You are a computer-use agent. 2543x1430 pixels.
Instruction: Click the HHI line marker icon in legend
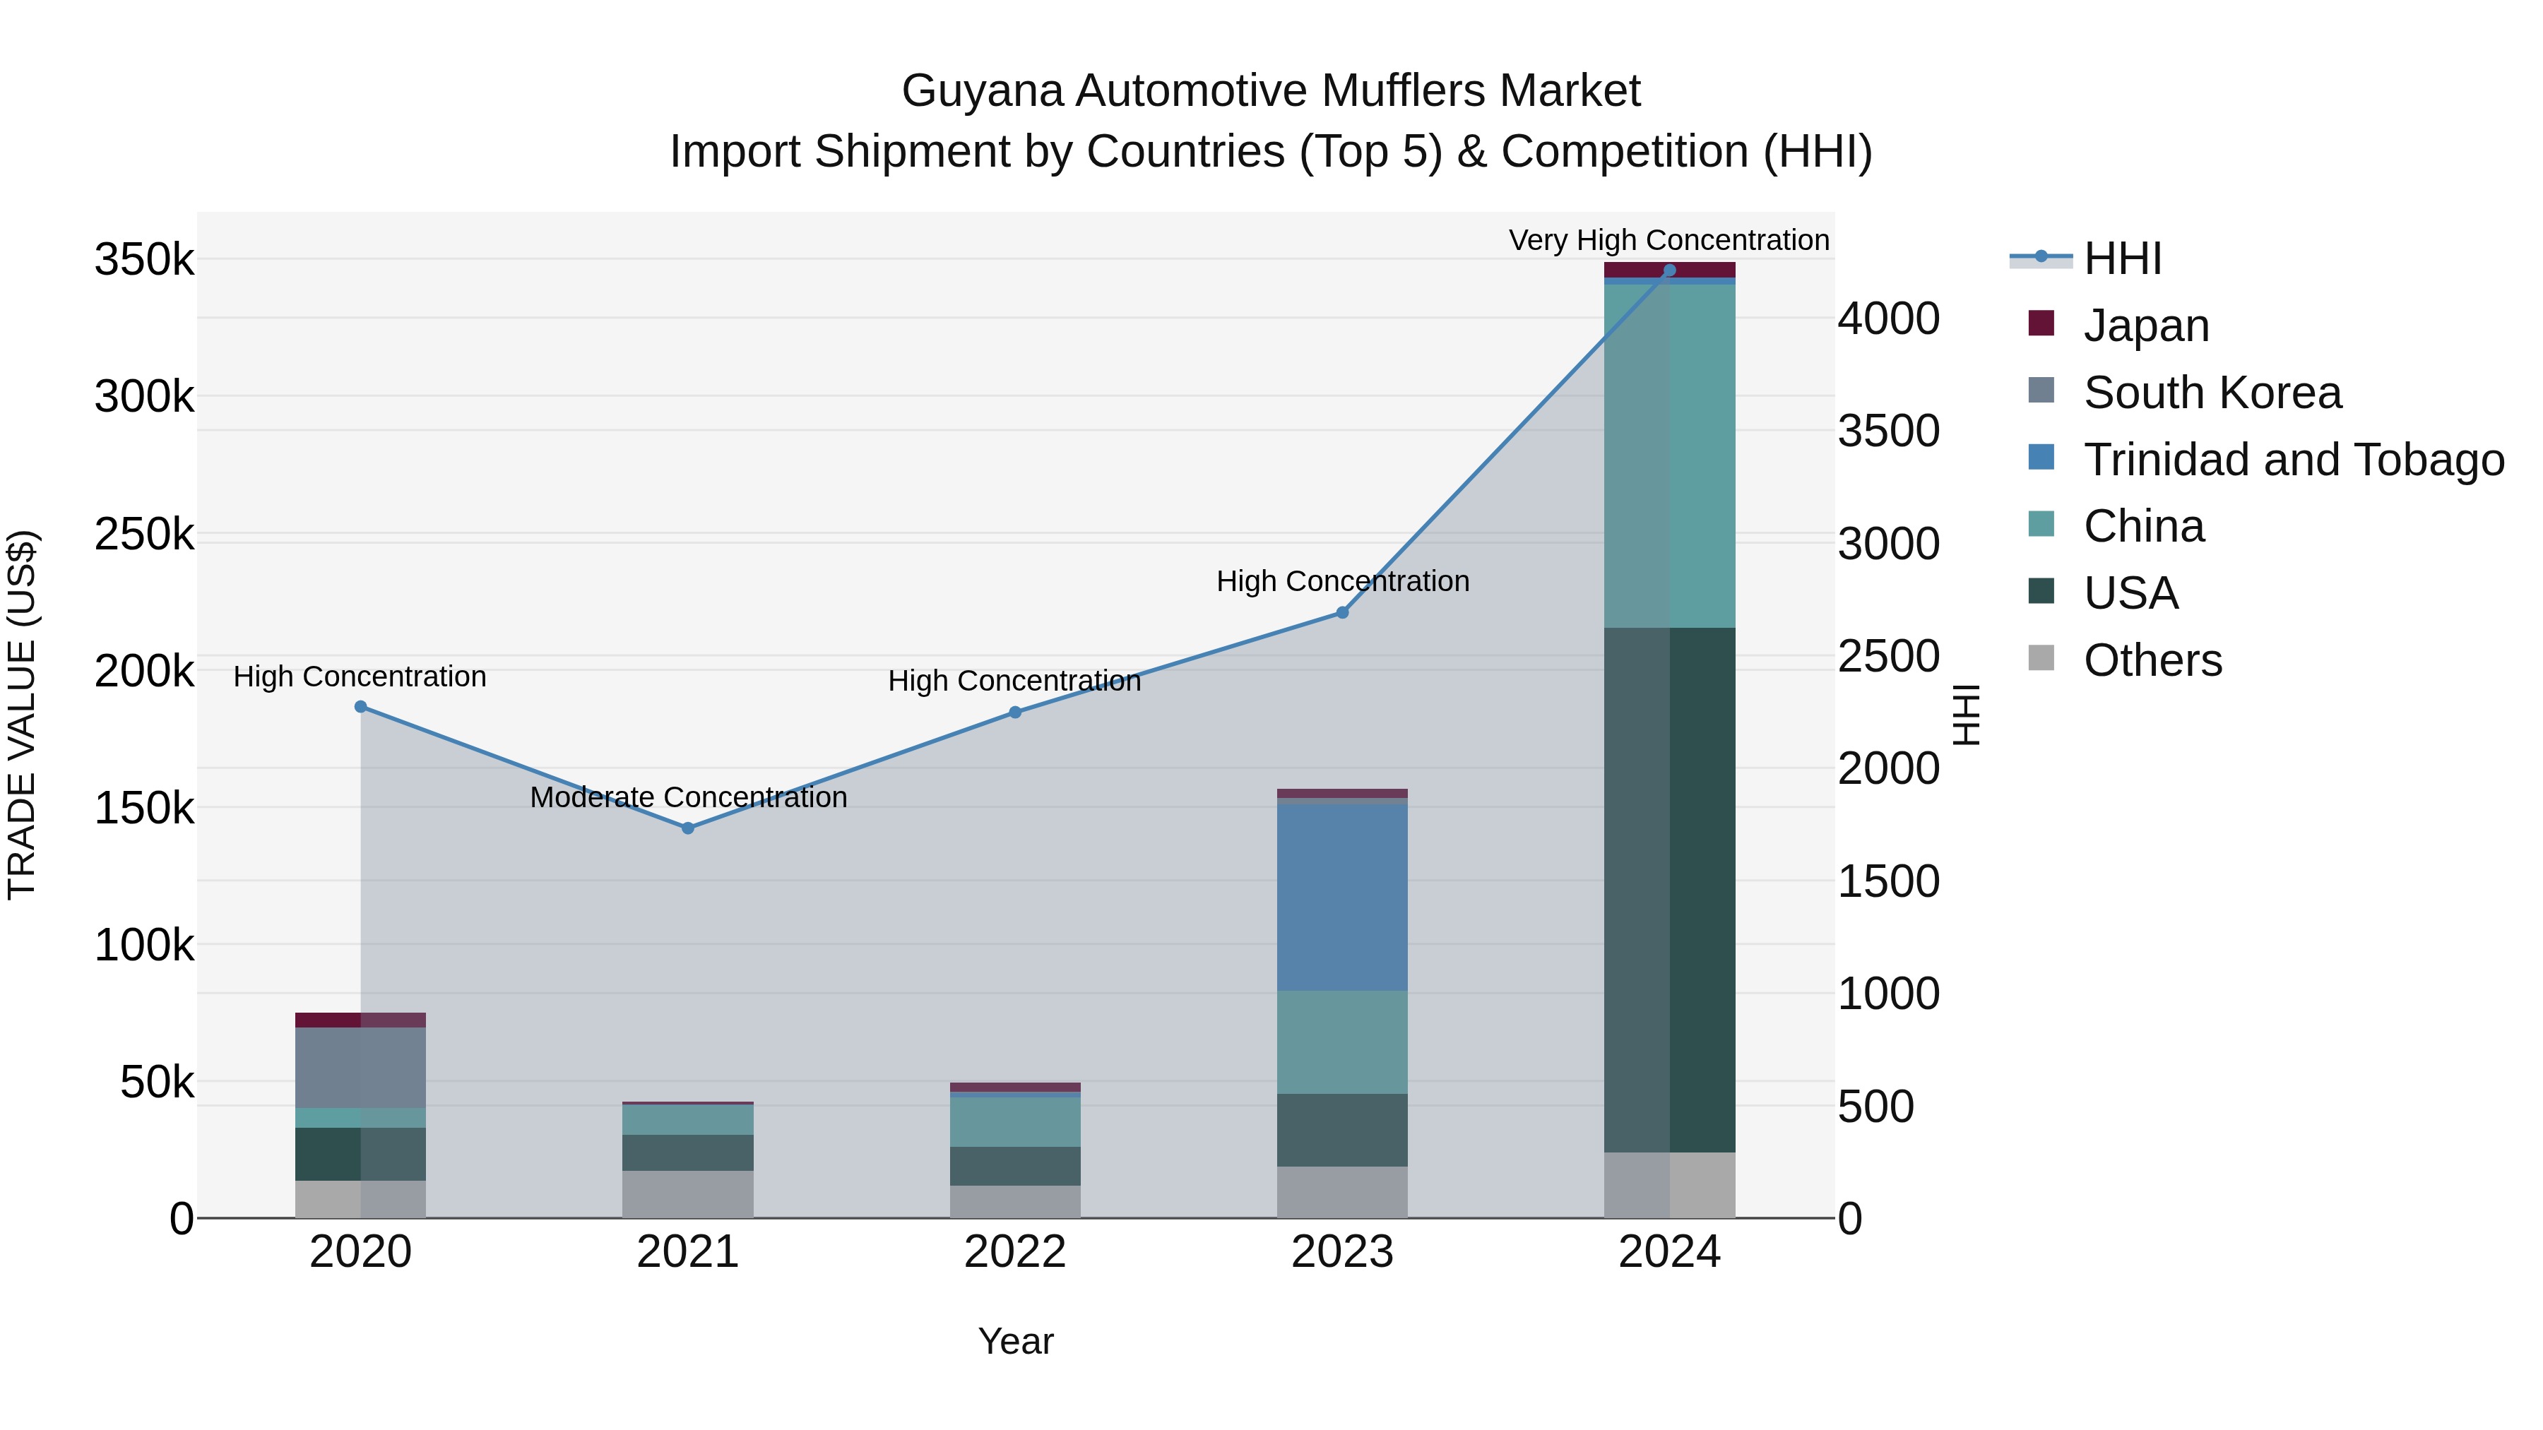pos(2041,256)
